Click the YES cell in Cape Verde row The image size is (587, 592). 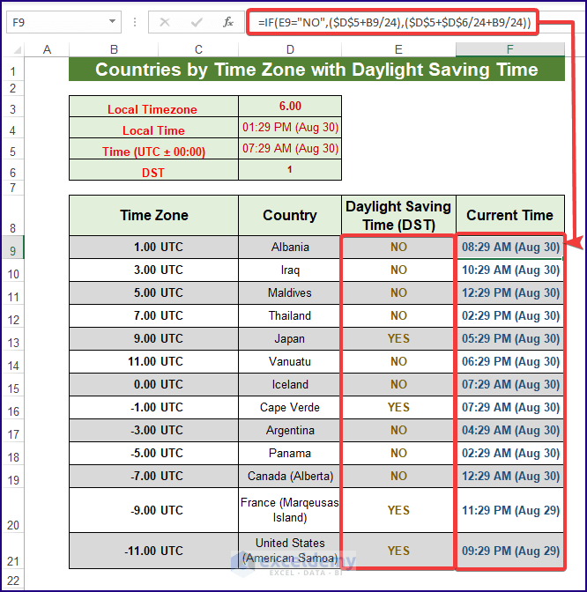click(x=398, y=408)
